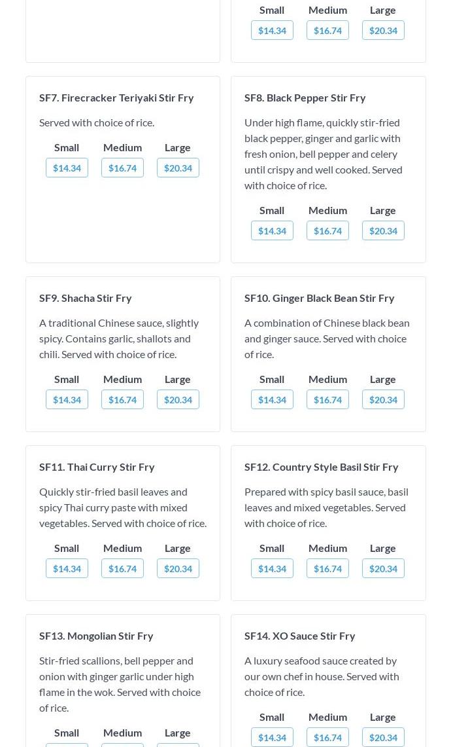Choose Medium $16.74 for Firecracker Teriyaki Stir Fry
451x747 pixels.
tap(122, 168)
